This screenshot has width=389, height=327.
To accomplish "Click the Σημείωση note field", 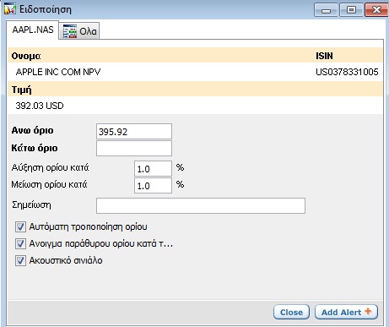I will [201, 205].
